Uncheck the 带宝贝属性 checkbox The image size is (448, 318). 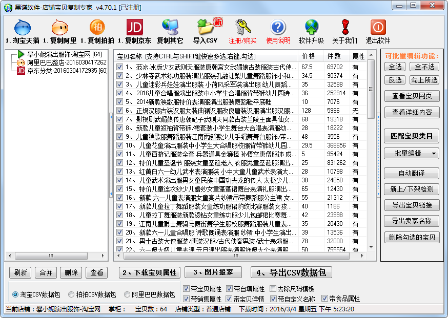pos(187,289)
